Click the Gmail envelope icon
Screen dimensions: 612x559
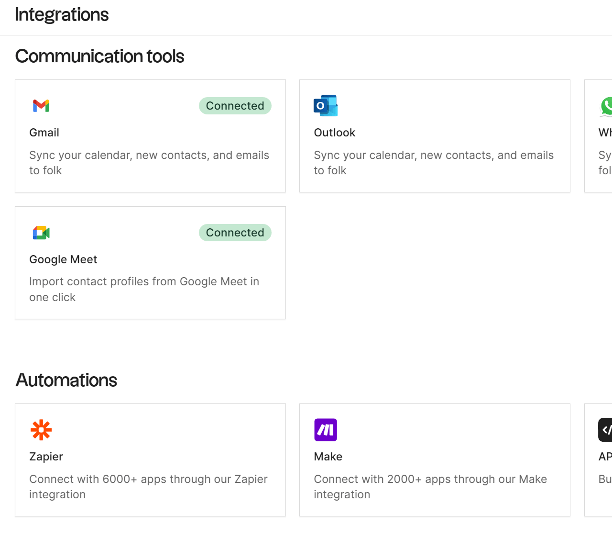[x=41, y=106]
